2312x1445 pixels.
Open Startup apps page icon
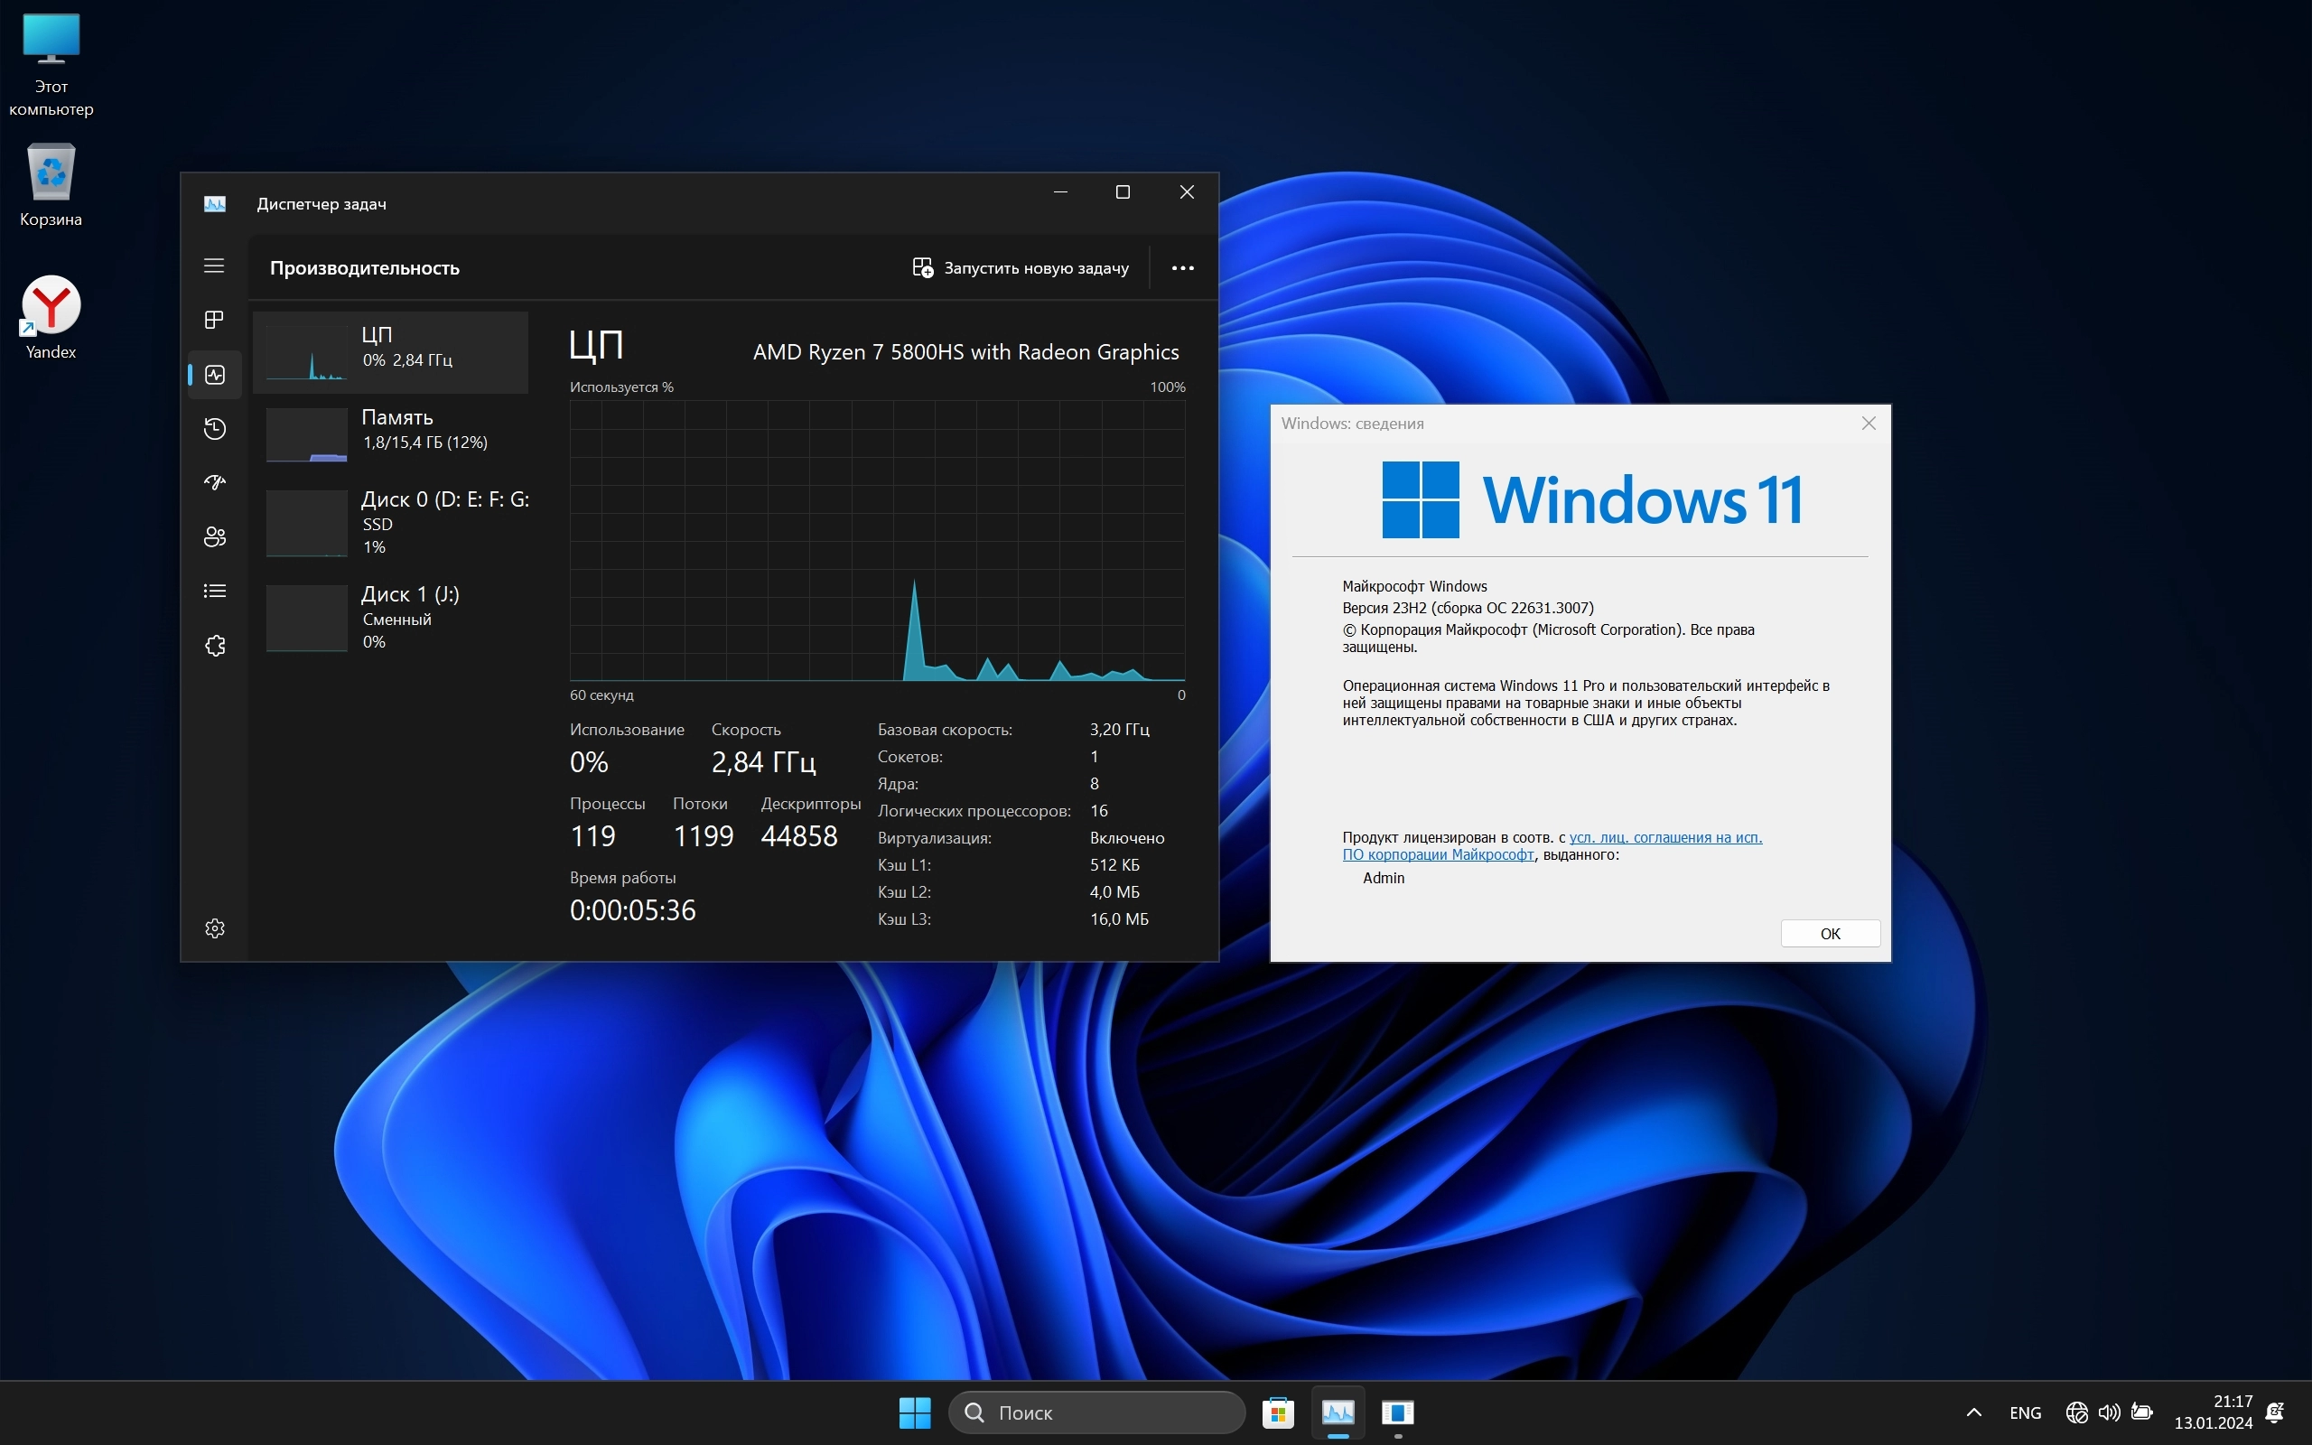(x=214, y=482)
